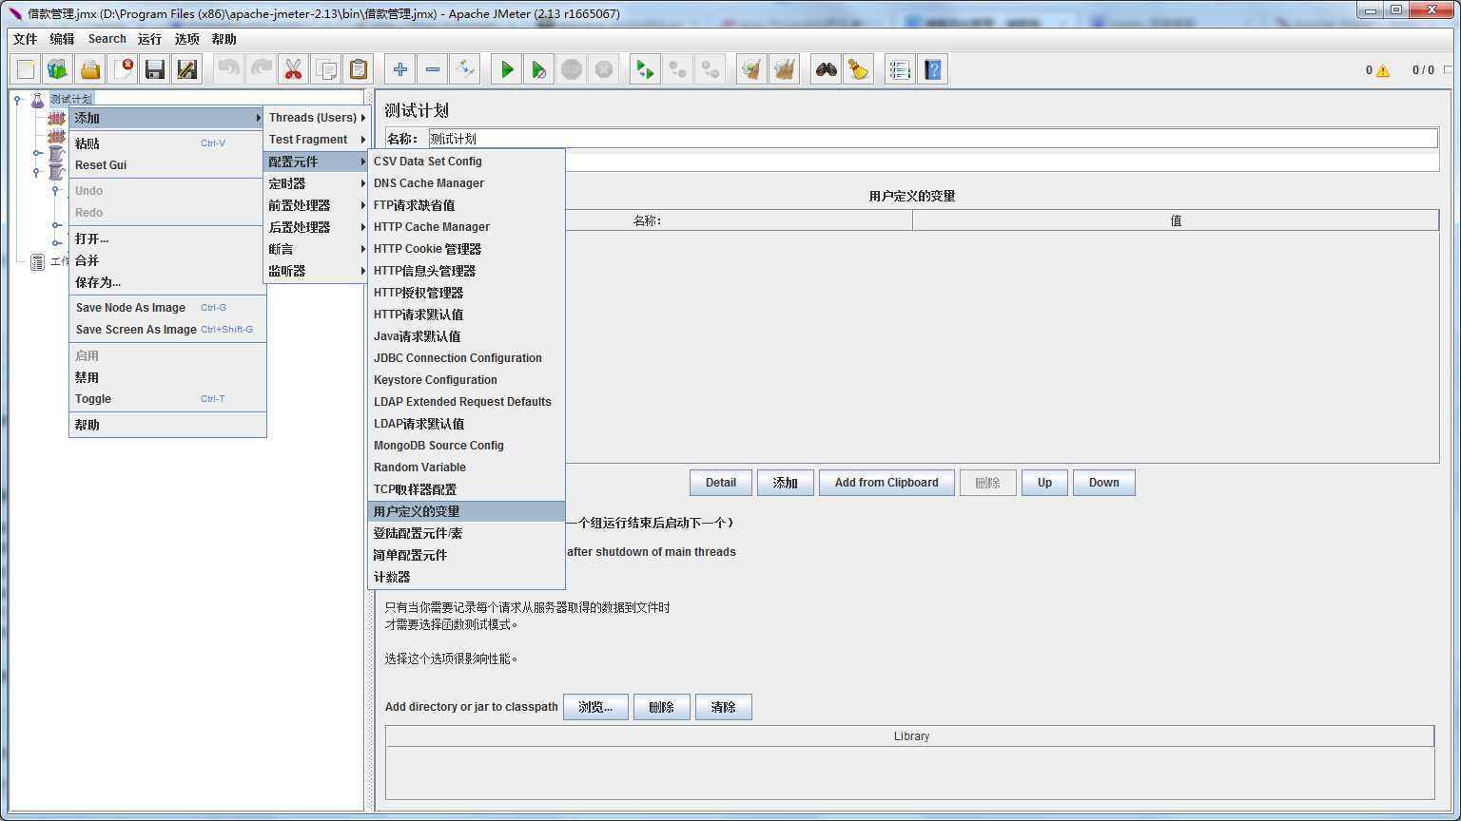Reset search with yellow brush icon
The width and height of the screenshot is (1461, 821).
point(859,69)
